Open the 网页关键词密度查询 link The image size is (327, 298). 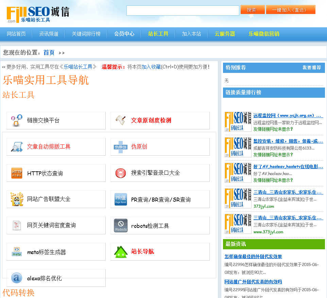pos(52,225)
